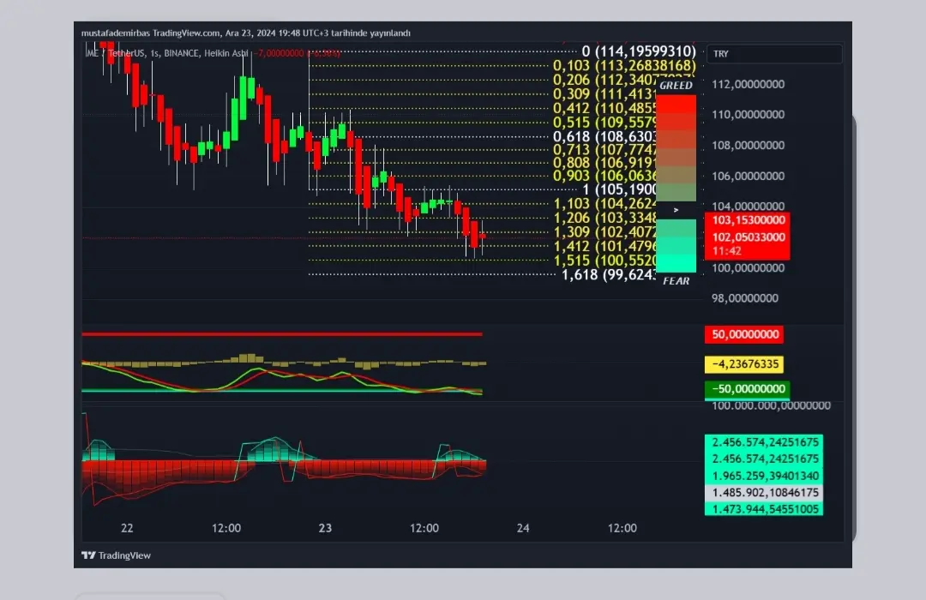Click Fibonacci level 0,808 label
This screenshot has height=600, width=926.
pyautogui.click(x=604, y=162)
